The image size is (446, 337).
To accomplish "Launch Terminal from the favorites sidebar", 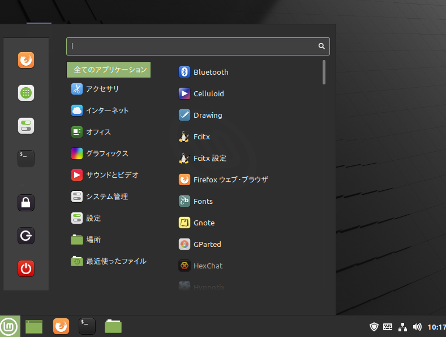I will pos(26,159).
